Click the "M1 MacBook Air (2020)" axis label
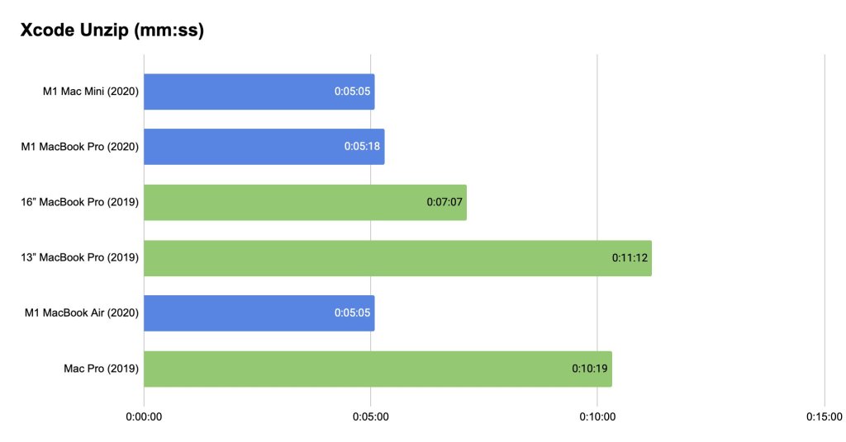The width and height of the screenshot is (846, 442). click(81, 313)
